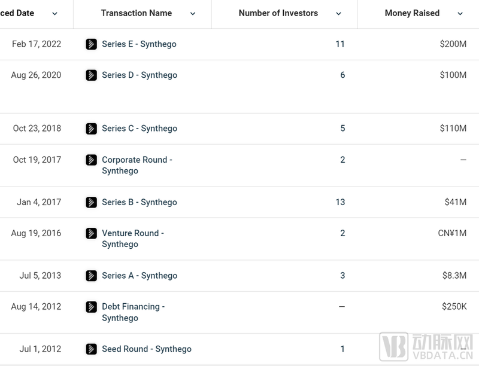Expand the Transaction Name column dropdown arrow
Image resolution: width=479 pixels, height=366 pixels.
[193, 14]
